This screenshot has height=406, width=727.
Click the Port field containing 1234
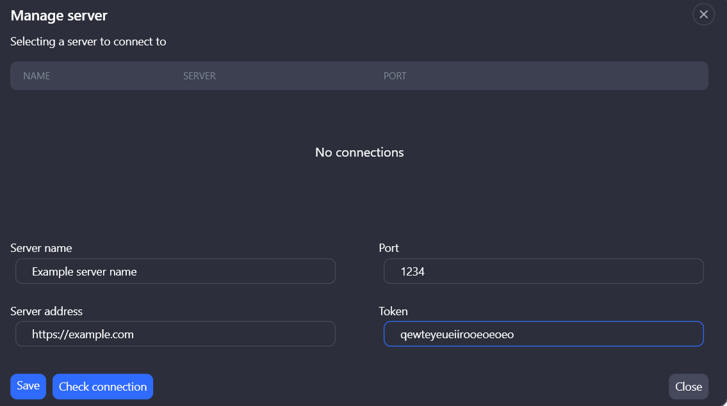[x=543, y=271]
